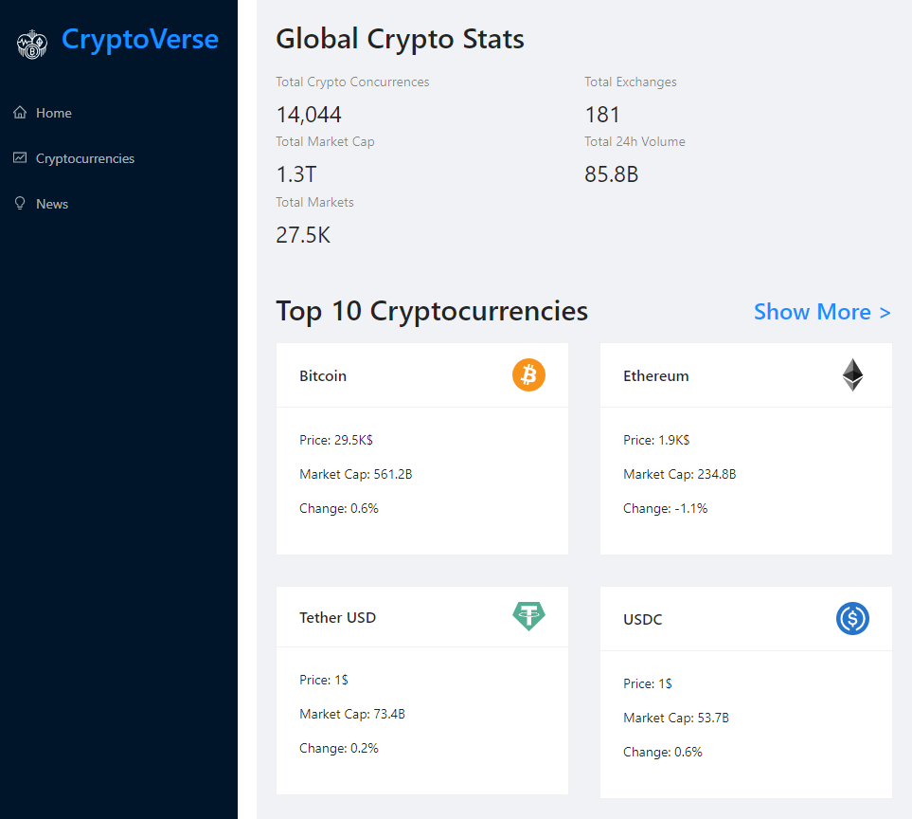Go to Home in sidebar
Viewport: 912px width, 819px height.
coord(54,113)
